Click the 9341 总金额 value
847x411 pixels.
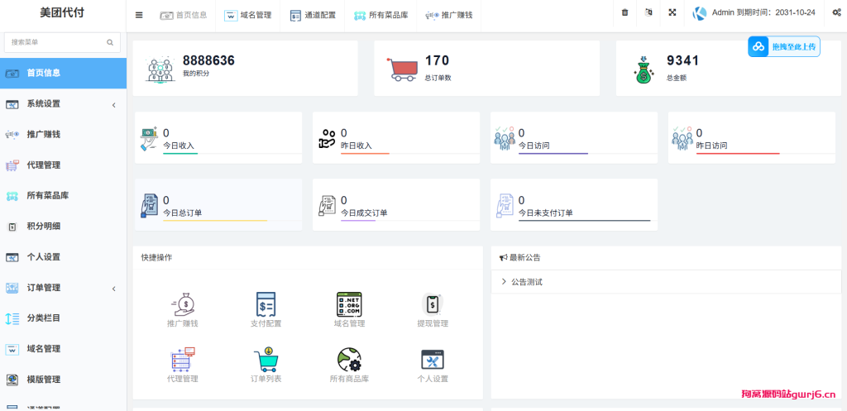pyautogui.click(x=682, y=60)
